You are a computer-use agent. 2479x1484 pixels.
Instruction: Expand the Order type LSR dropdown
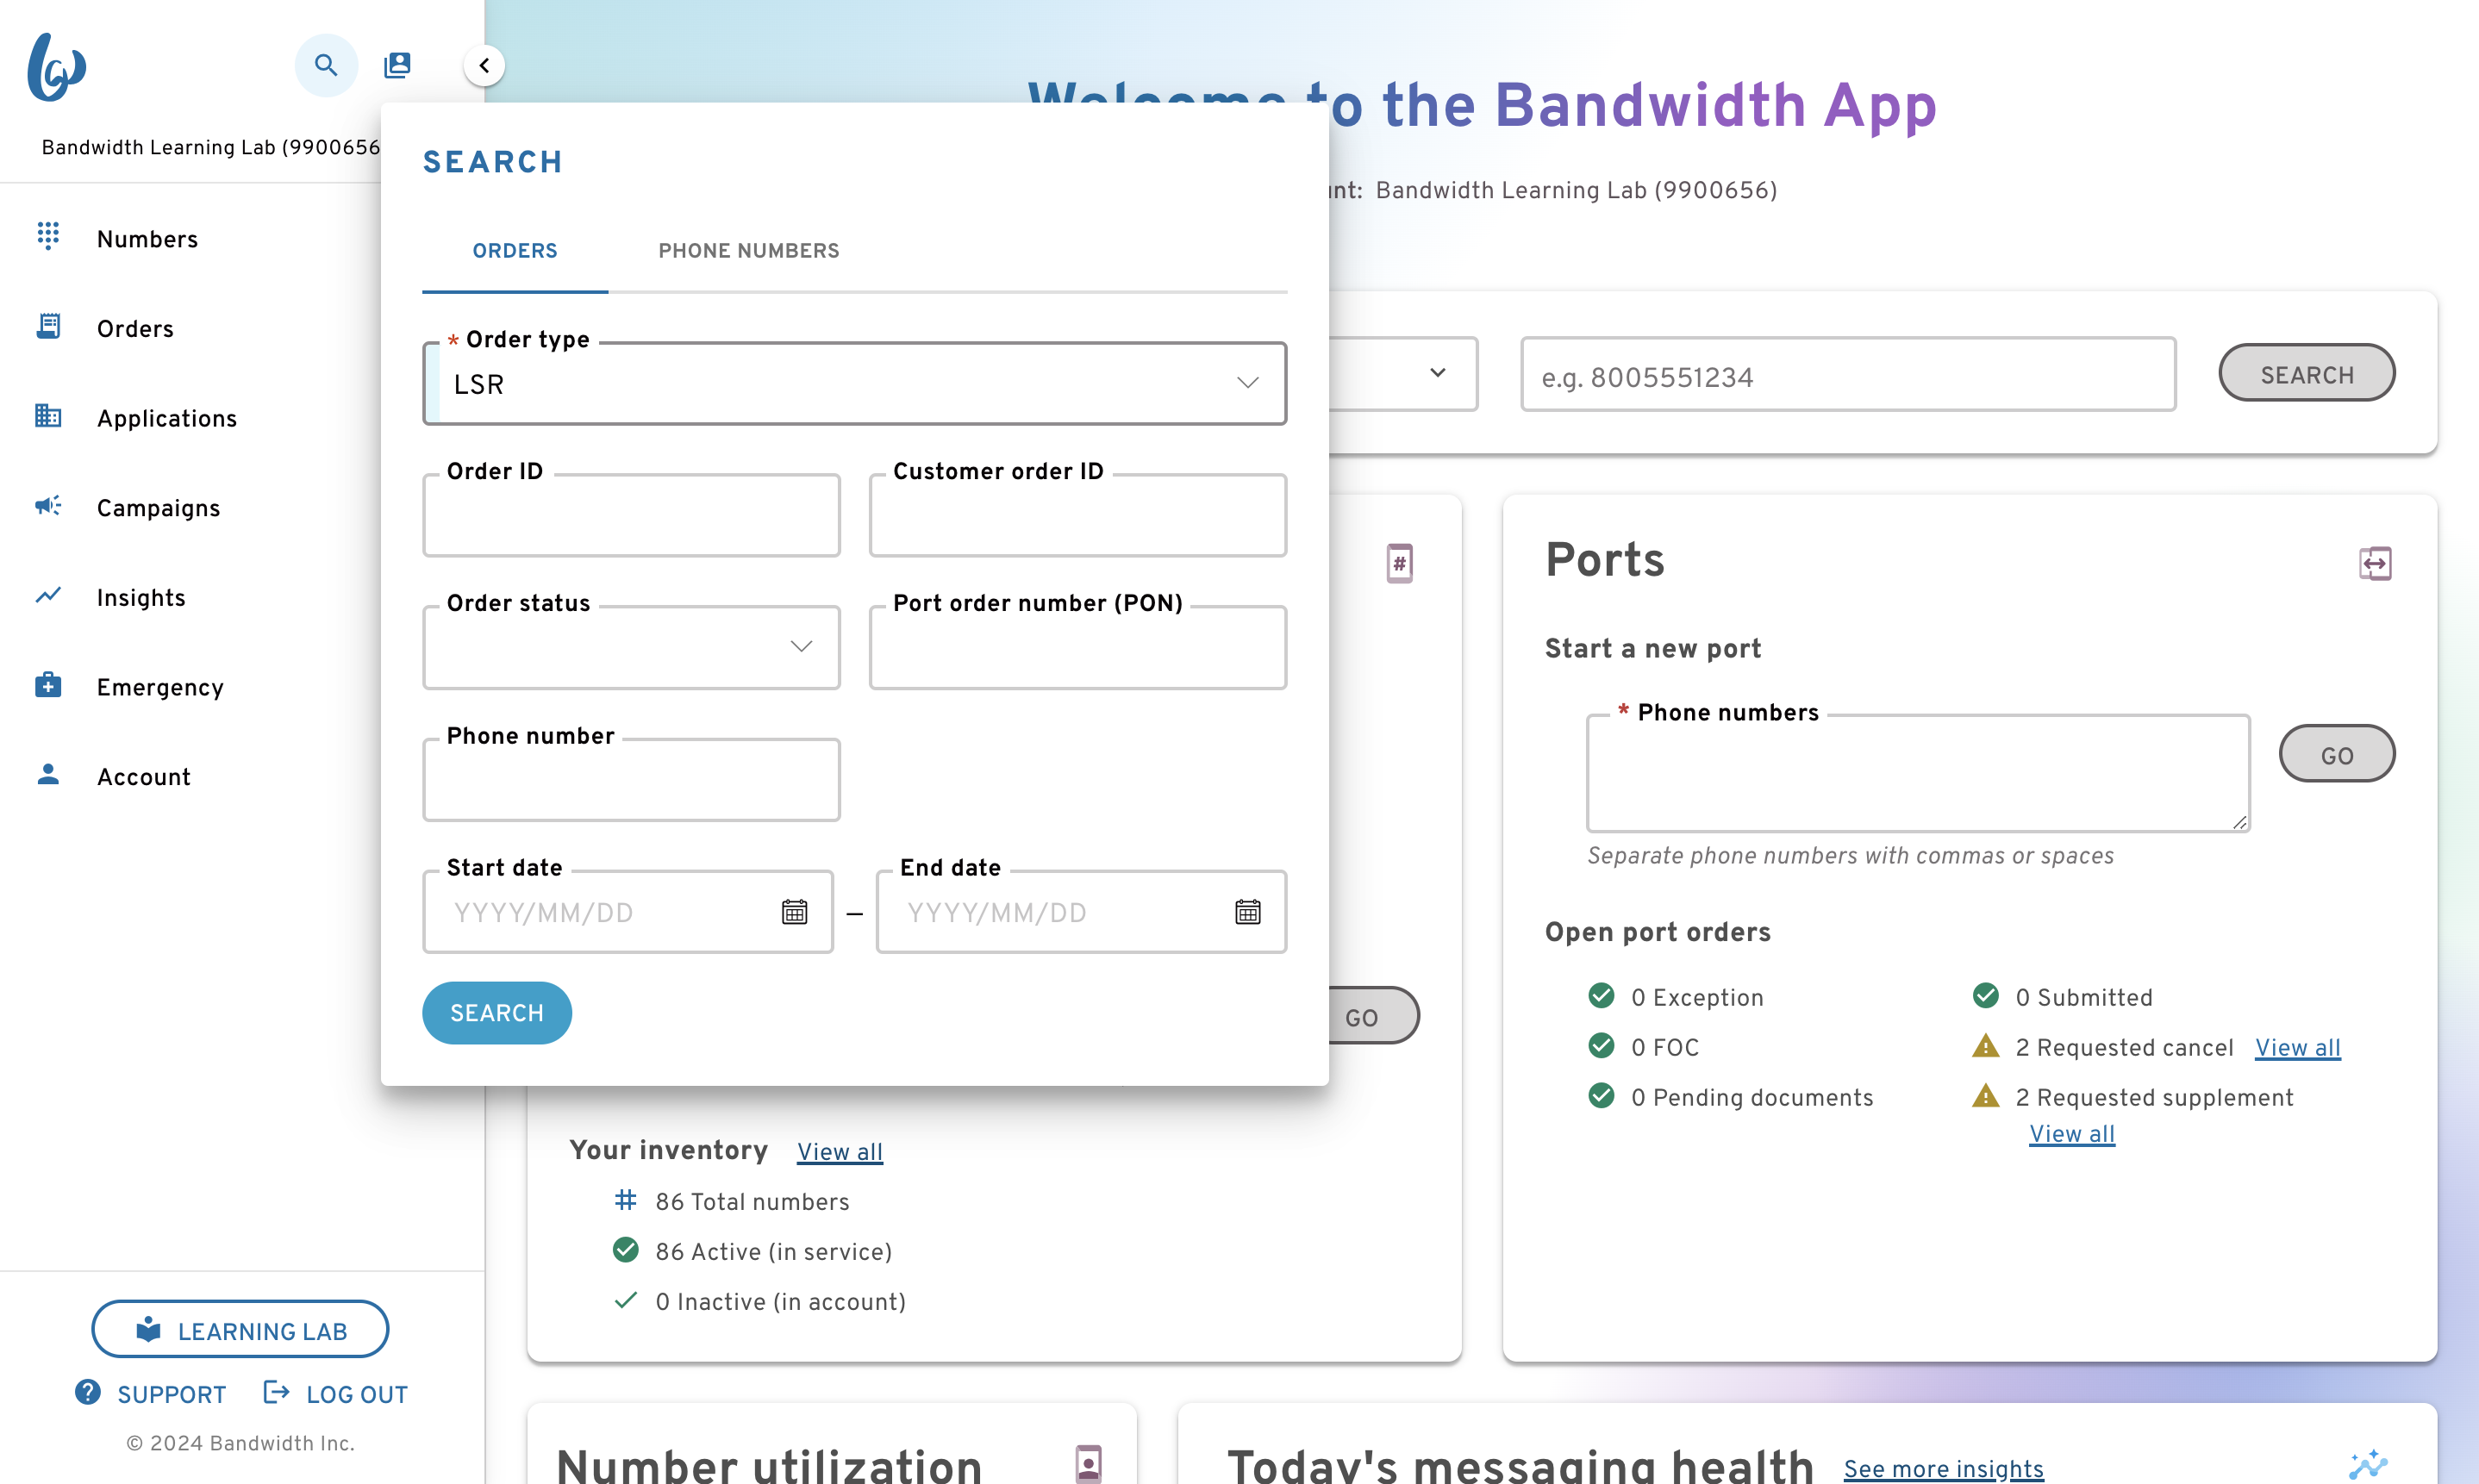(x=855, y=384)
